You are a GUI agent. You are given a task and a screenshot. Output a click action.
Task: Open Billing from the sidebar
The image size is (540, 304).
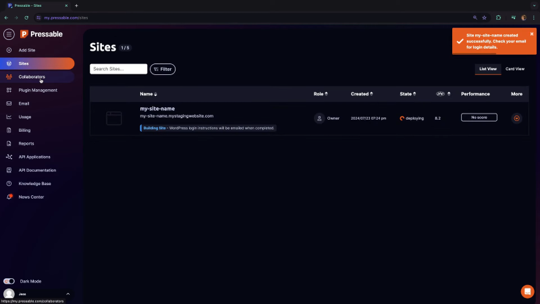pos(24,130)
